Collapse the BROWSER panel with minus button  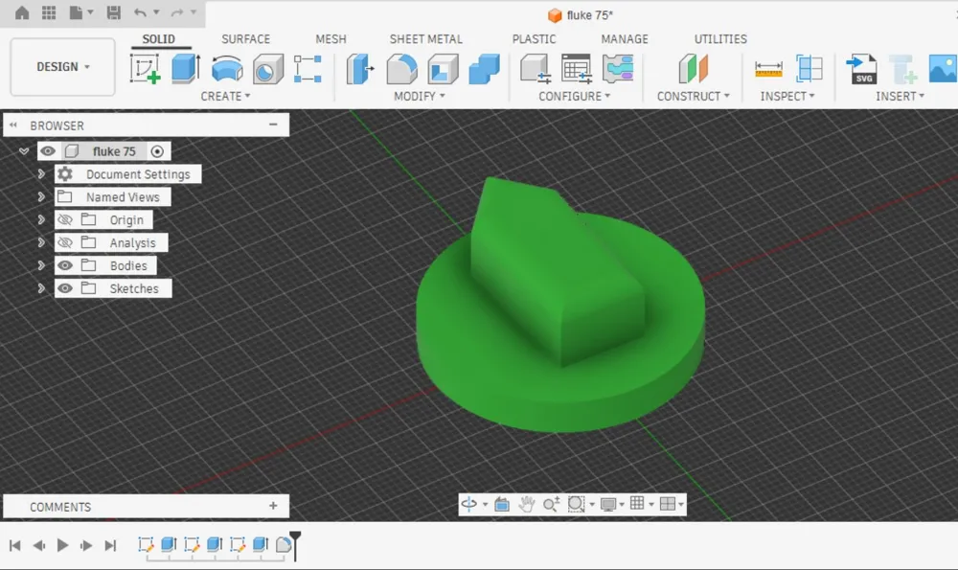(x=273, y=125)
